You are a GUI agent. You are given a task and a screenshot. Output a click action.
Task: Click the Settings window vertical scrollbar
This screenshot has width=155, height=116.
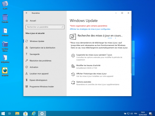click(x=131, y=50)
